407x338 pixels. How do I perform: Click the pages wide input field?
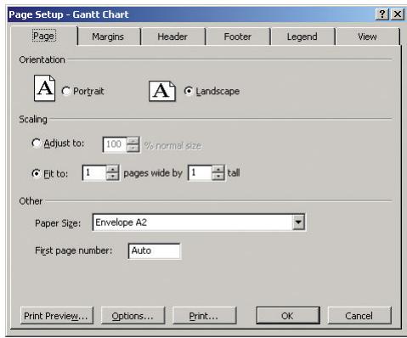coord(94,172)
